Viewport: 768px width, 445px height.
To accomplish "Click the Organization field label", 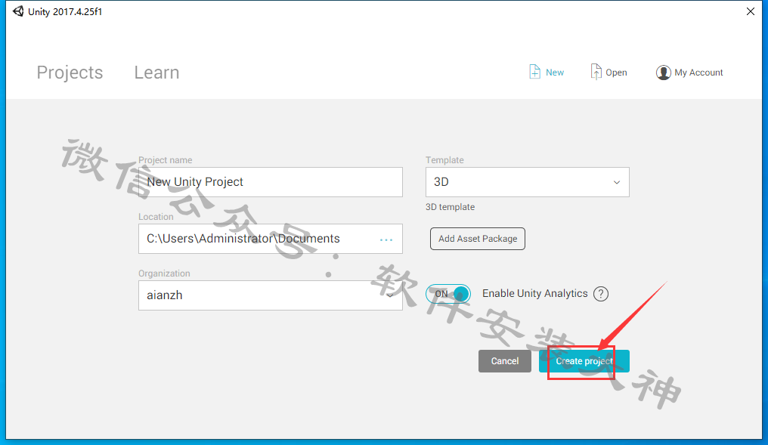I will point(164,273).
